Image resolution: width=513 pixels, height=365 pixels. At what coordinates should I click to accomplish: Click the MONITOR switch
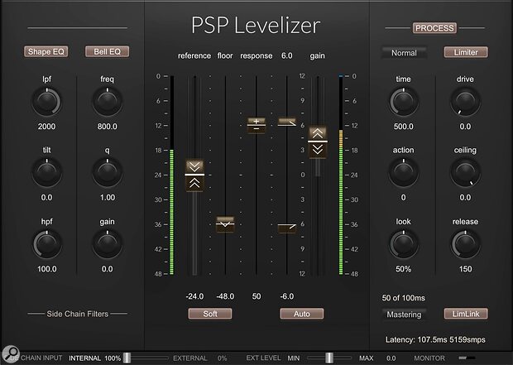(x=467, y=358)
